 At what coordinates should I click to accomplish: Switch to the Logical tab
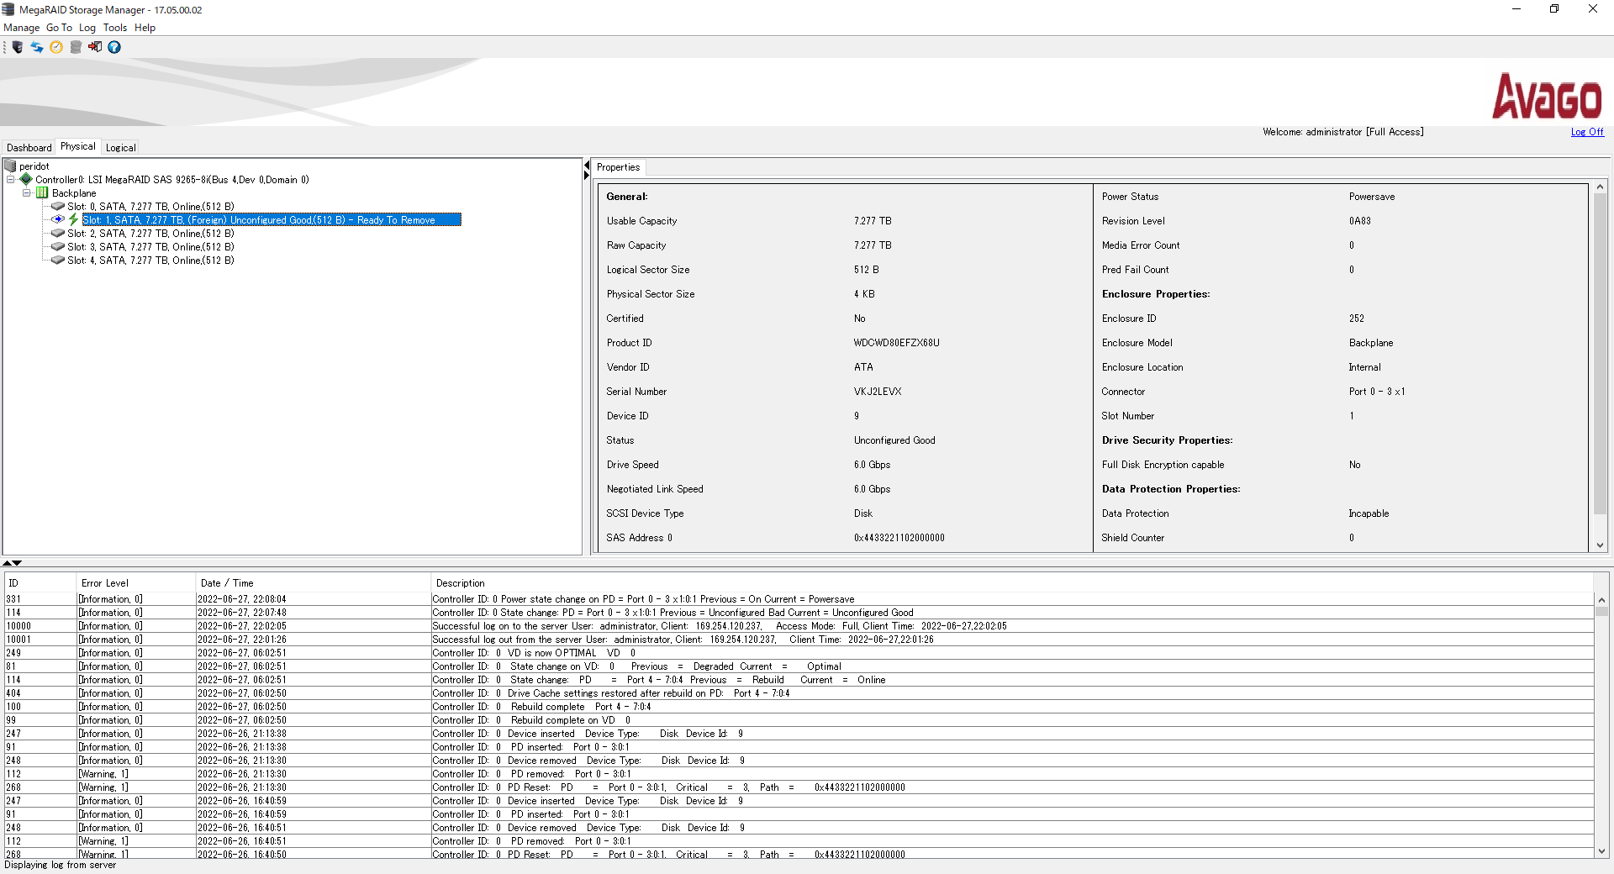[121, 147]
